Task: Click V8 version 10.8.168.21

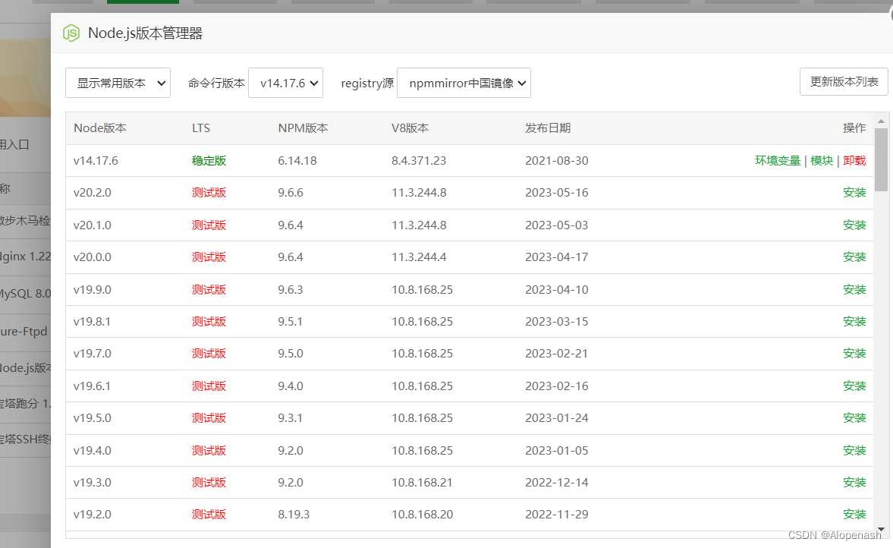Action: [422, 482]
